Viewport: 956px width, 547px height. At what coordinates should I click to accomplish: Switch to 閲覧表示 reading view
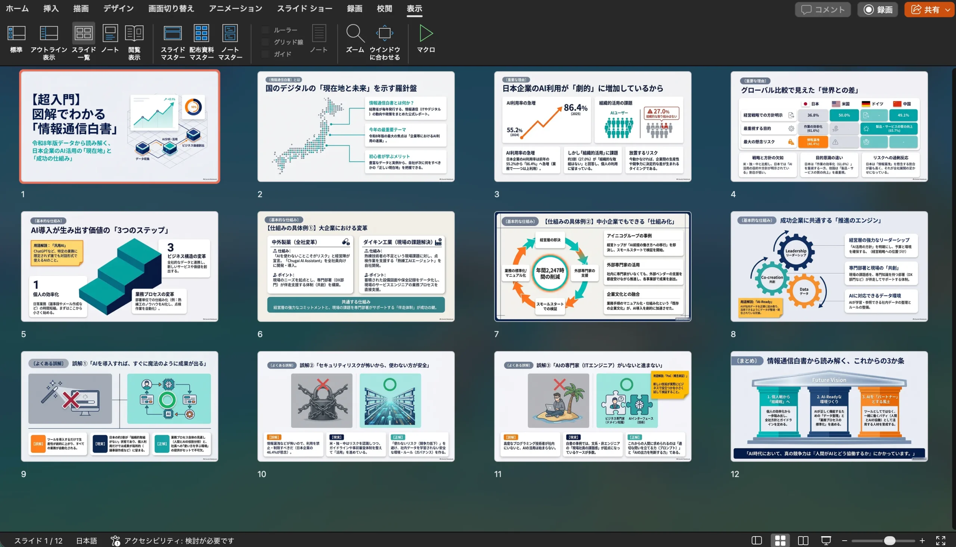tap(134, 42)
